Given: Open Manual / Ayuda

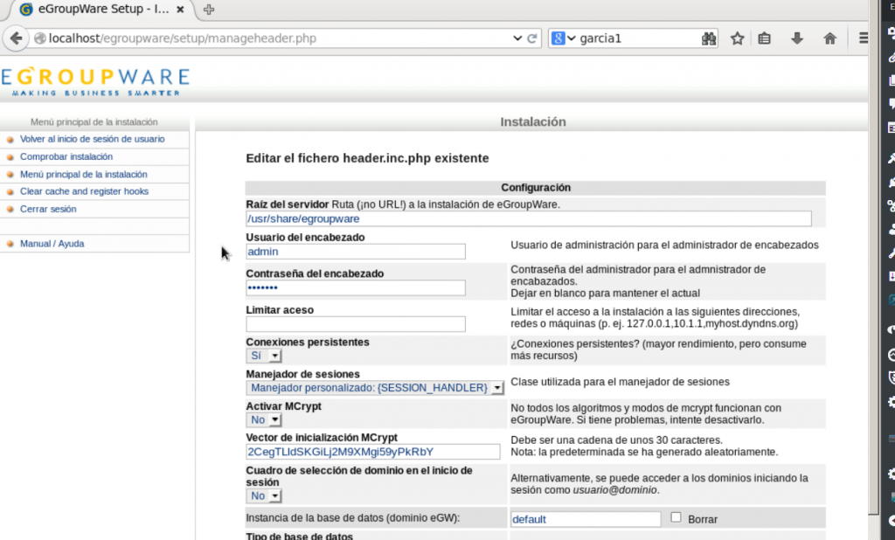Looking at the screenshot, I should tap(54, 244).
